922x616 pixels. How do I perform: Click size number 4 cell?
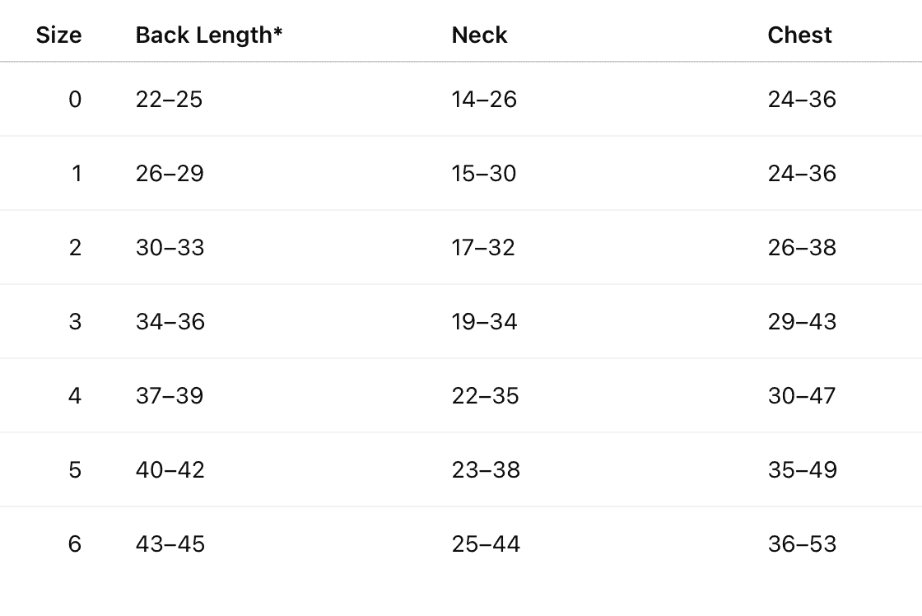click(x=75, y=396)
